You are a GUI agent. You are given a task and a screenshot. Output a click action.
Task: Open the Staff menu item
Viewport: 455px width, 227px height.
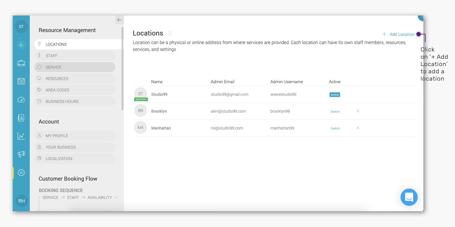[75, 56]
